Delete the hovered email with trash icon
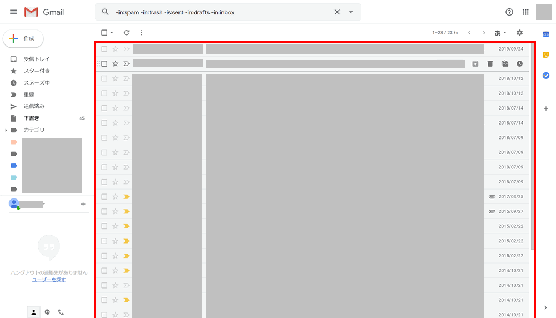 tap(490, 64)
